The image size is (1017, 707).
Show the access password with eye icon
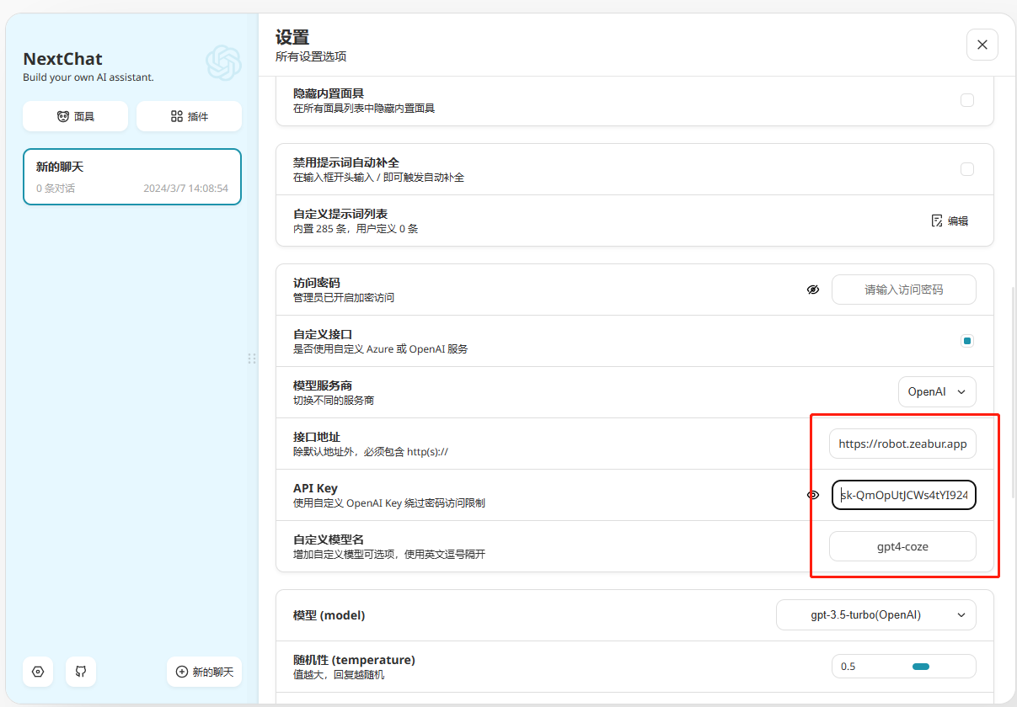813,290
